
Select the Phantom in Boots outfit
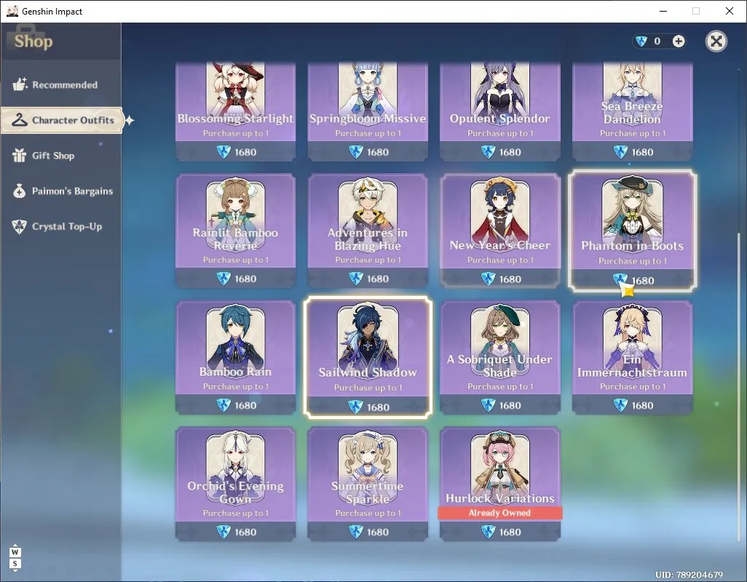pos(632,231)
